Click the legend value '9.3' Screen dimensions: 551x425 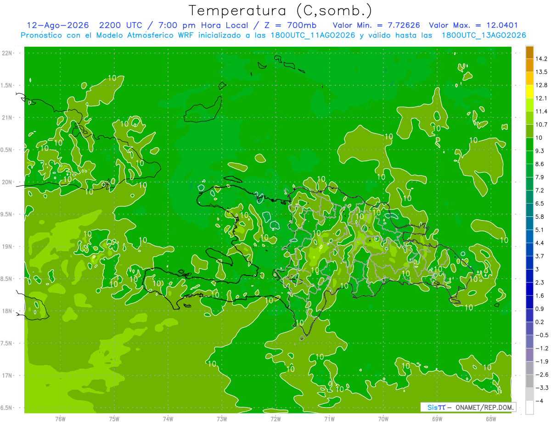(540, 151)
